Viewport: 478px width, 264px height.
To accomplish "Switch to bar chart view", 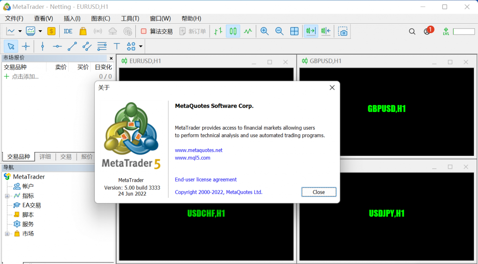I will (x=218, y=31).
